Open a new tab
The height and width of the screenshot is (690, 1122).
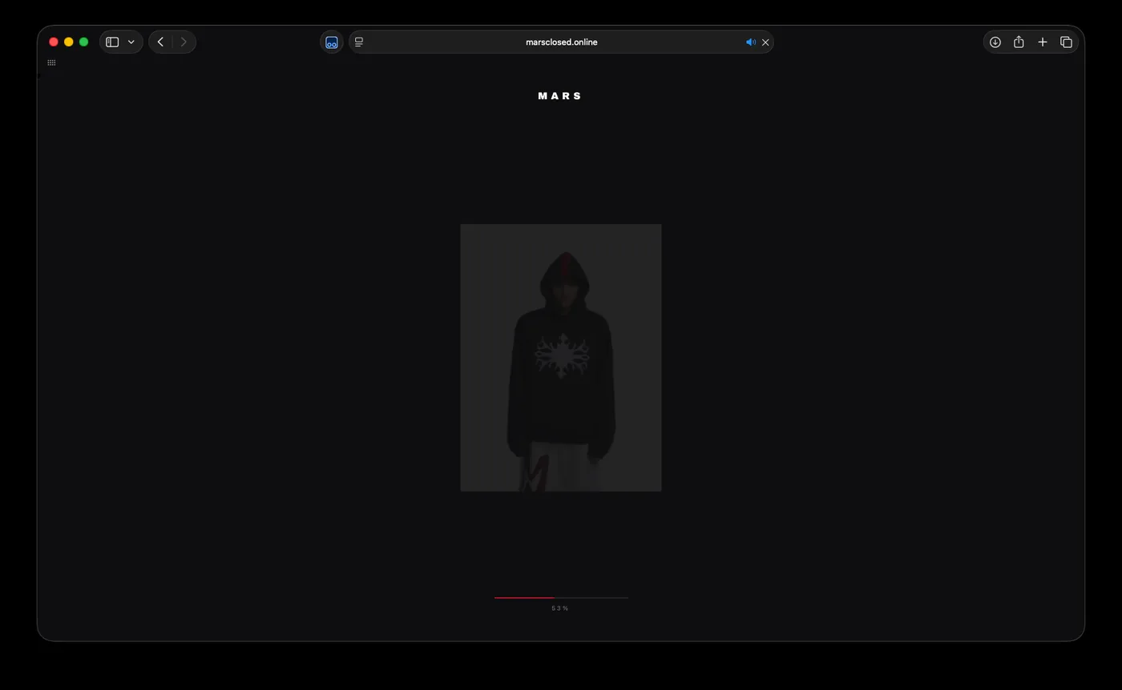pyautogui.click(x=1042, y=42)
